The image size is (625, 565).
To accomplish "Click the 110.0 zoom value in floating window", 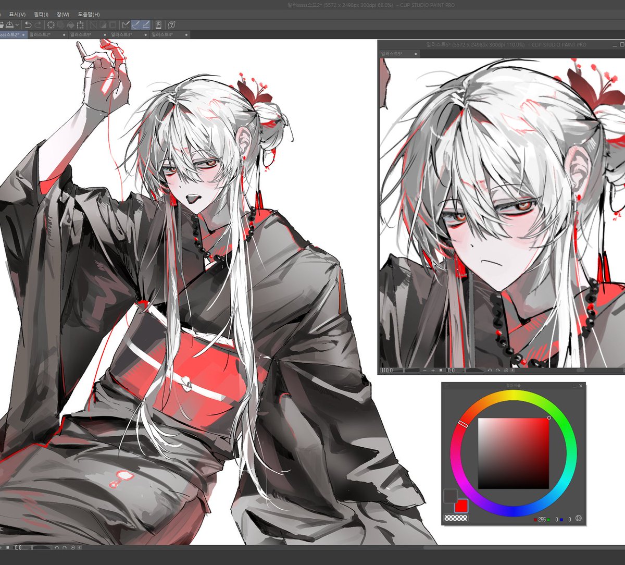I will click(387, 370).
